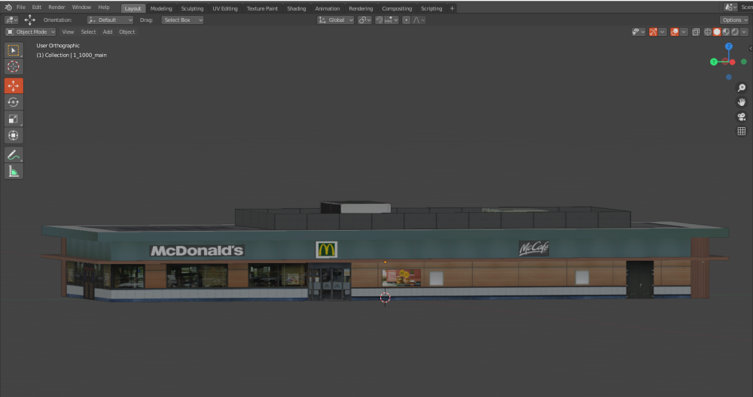Select the Rotate tool

click(x=14, y=102)
